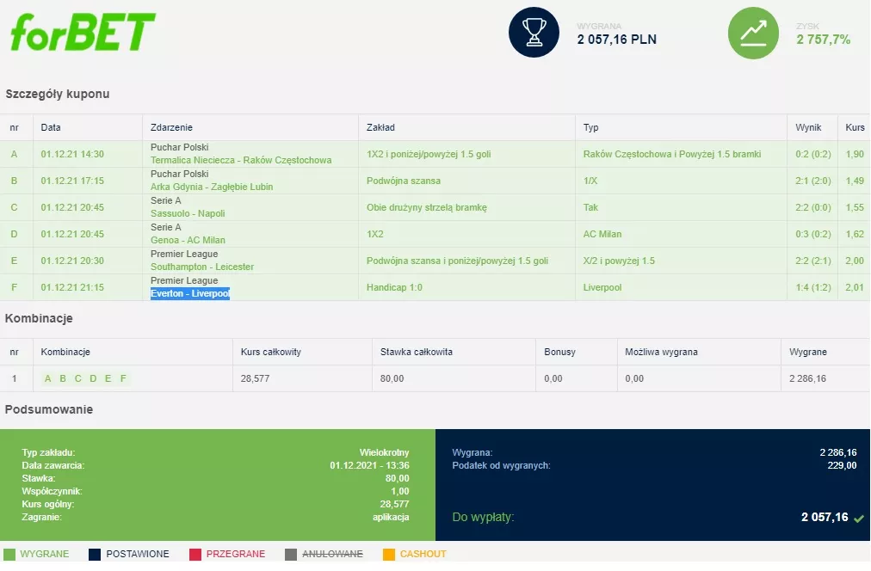Open the Genoa - AC Milan event
Viewport: 871px width, 571px height.
coord(188,240)
